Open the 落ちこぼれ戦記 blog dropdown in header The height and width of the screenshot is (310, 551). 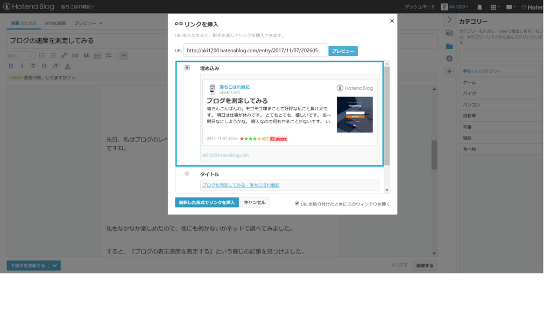point(77,6)
